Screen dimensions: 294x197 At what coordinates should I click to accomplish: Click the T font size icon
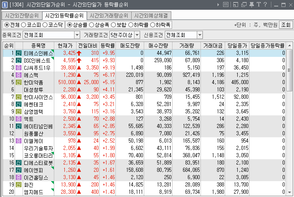pos(259,4)
